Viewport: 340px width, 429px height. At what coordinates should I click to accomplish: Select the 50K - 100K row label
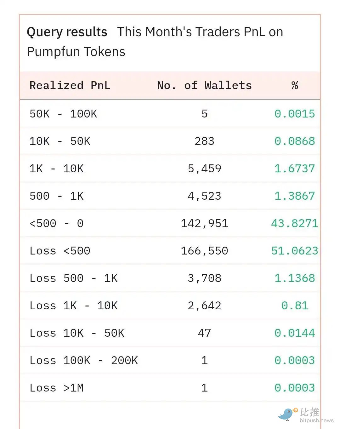click(63, 114)
